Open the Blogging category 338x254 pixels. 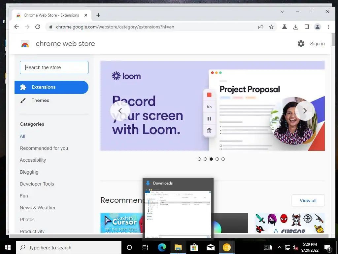point(29,172)
